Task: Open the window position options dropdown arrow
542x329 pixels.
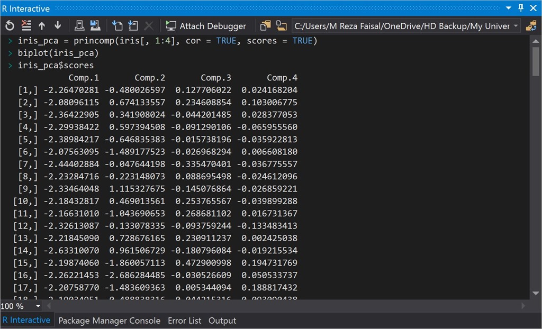Action: coord(509,8)
